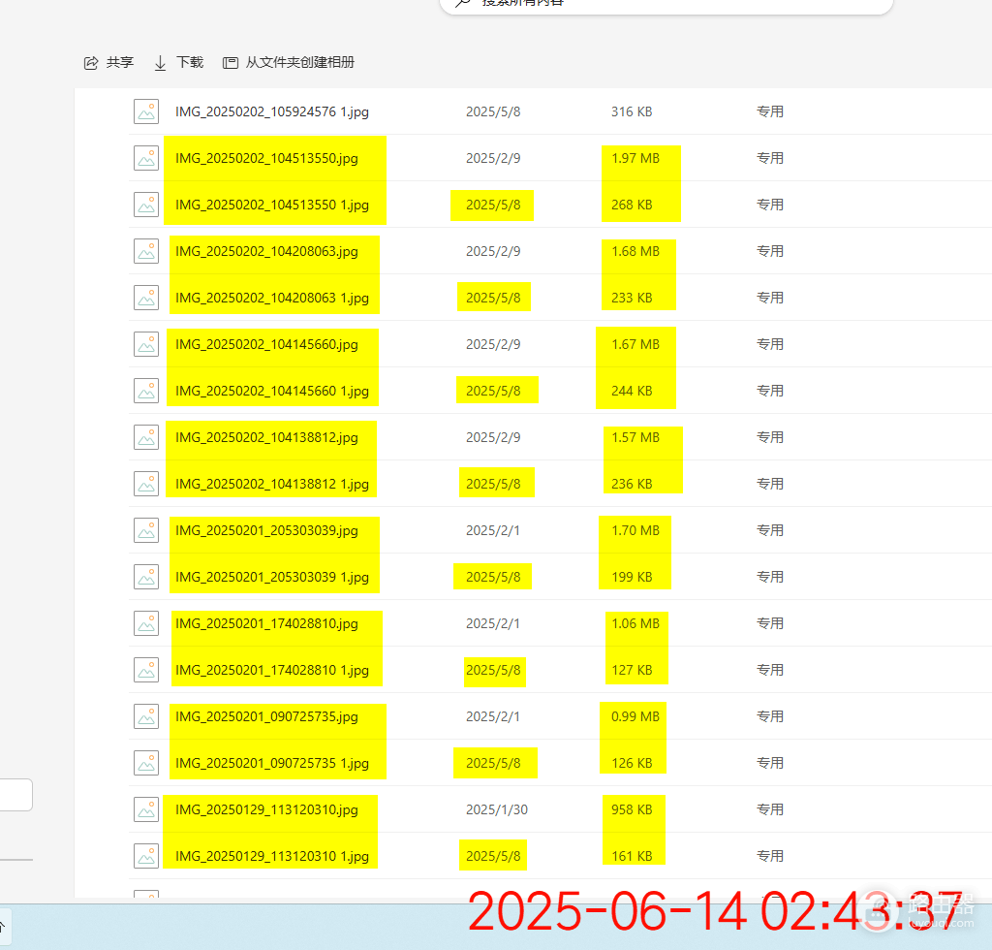This screenshot has height=950, width=992.
Task: Click 从文件夹创建相册 button label
Action: [x=300, y=62]
